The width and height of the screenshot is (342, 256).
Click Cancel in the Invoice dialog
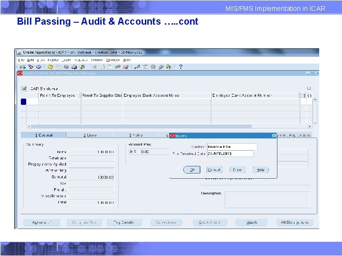click(214, 170)
